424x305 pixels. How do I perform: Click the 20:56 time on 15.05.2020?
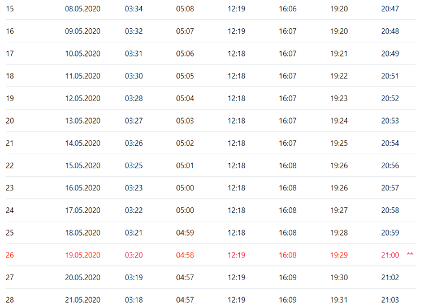pos(390,165)
